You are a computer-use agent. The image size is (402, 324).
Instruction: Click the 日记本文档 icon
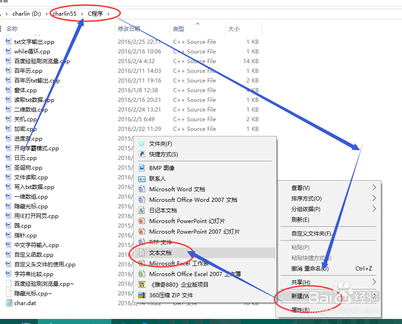click(142, 210)
